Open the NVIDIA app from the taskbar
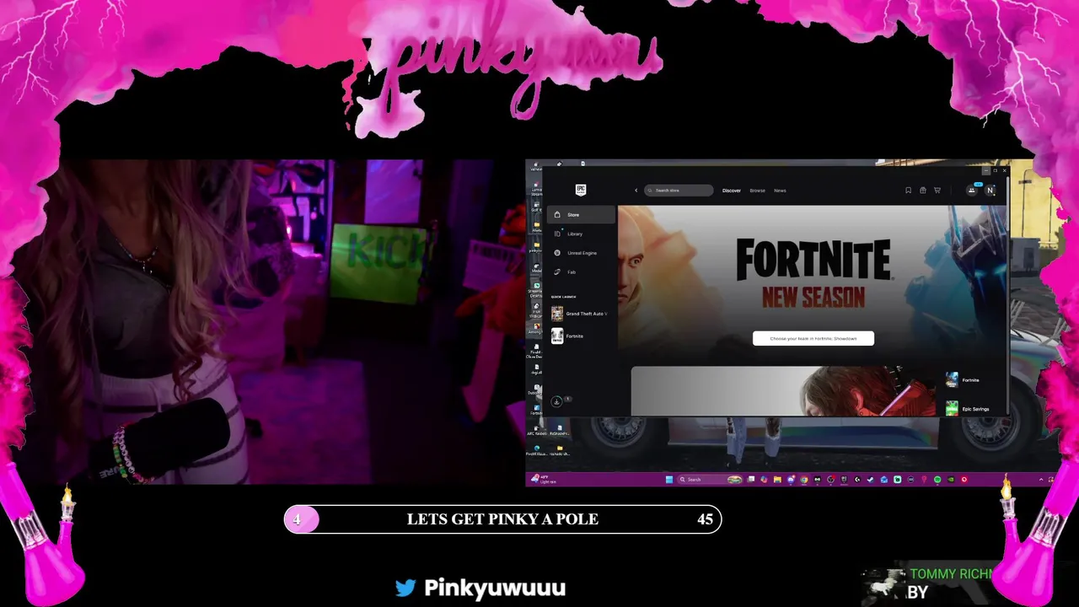This screenshot has height=607, width=1079. 951,480
